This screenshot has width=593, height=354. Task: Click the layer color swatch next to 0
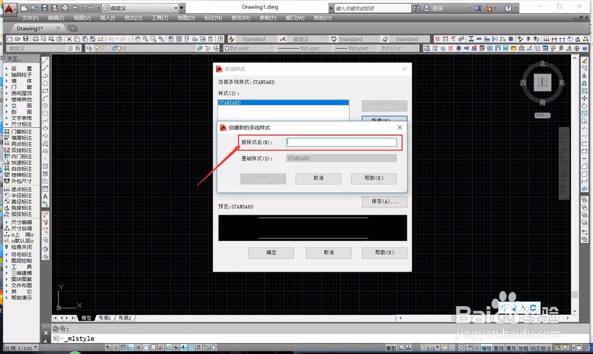[119, 48]
